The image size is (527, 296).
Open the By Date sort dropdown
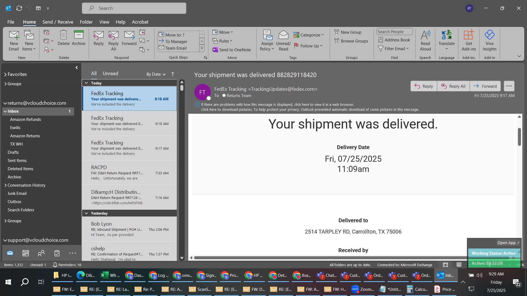pos(156,74)
